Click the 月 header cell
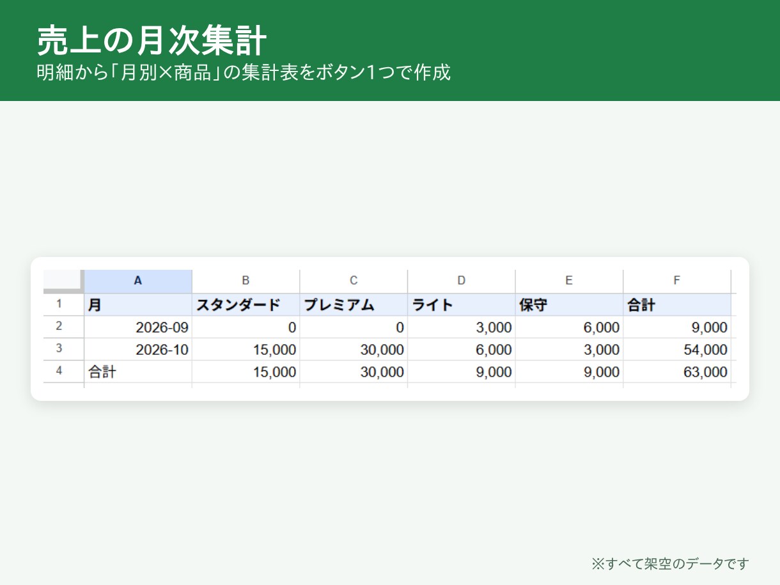Image resolution: width=780 pixels, height=585 pixels. (138, 305)
